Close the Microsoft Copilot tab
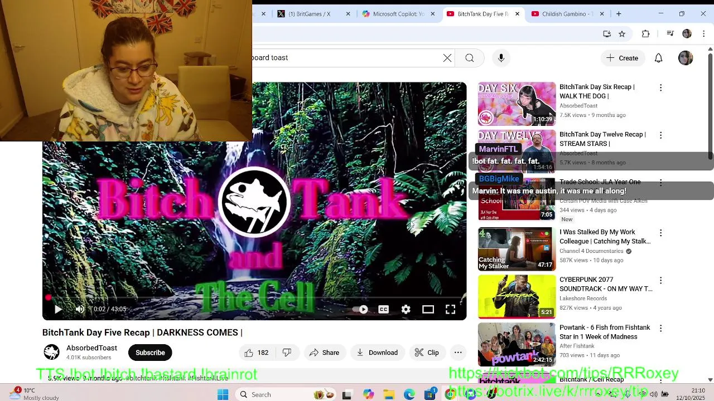Viewport: 714px width, 401px height. [432, 14]
